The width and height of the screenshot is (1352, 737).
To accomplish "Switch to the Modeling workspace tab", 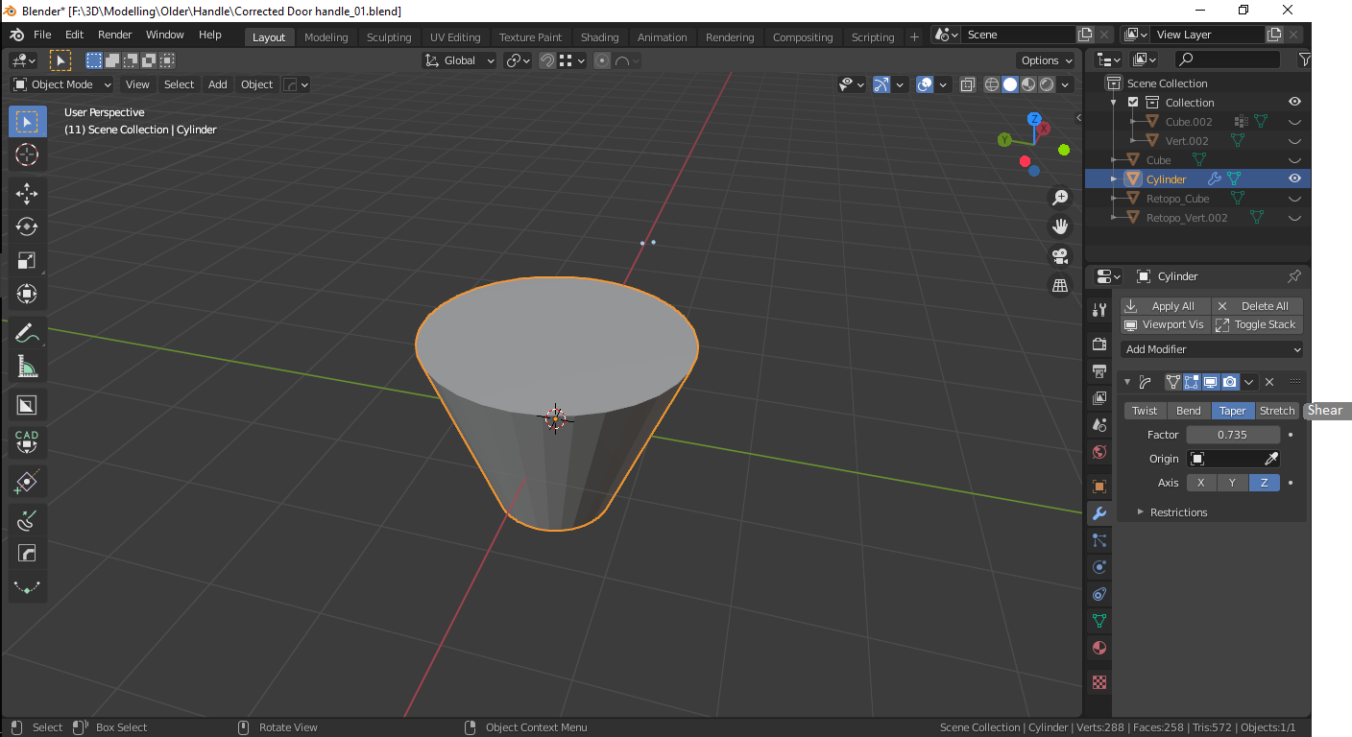I will (x=326, y=37).
